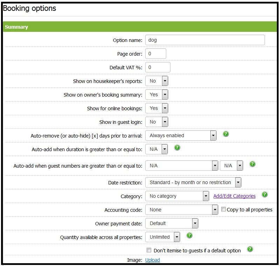Expand the Owner payment date dropdown
Image resolution: width=280 pixels, height=266 pixels.
coord(171,223)
